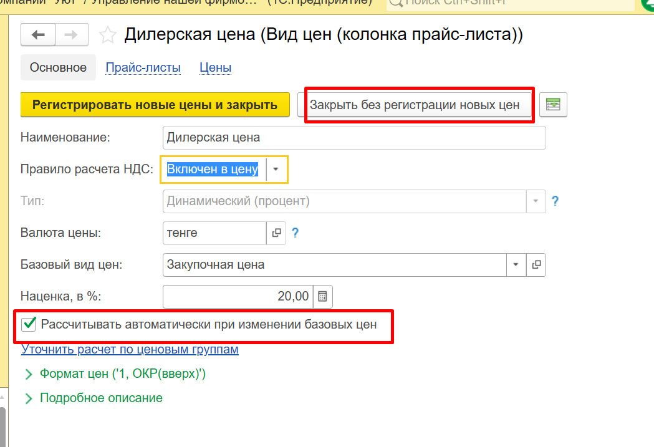This screenshot has height=447, width=654.
Task: Click into the Наименование text field
Action: coord(353,138)
